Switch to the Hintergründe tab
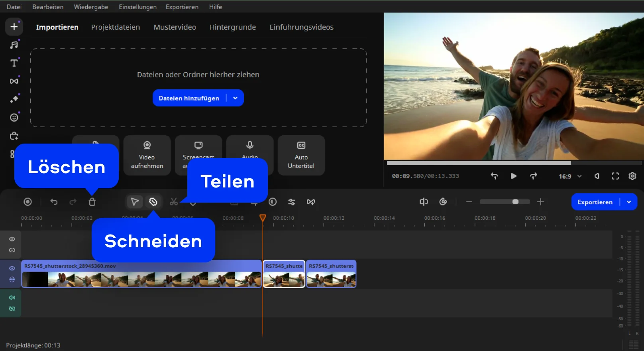644x351 pixels. pyautogui.click(x=232, y=27)
